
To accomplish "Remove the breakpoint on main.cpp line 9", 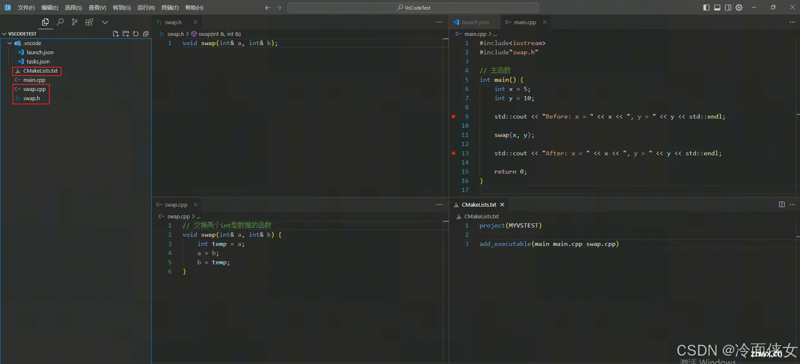I will [454, 116].
